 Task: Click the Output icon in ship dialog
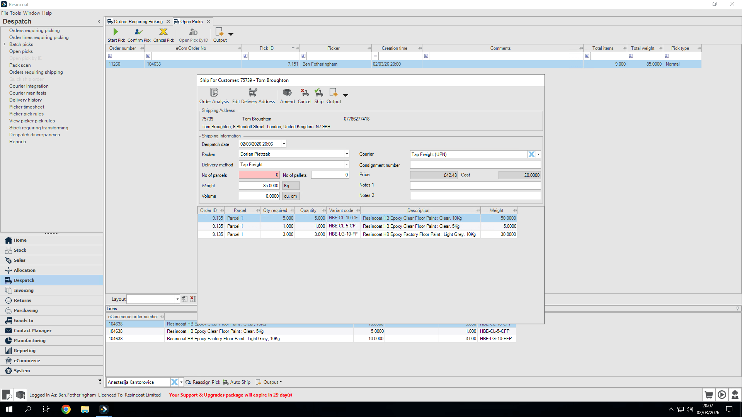click(333, 93)
